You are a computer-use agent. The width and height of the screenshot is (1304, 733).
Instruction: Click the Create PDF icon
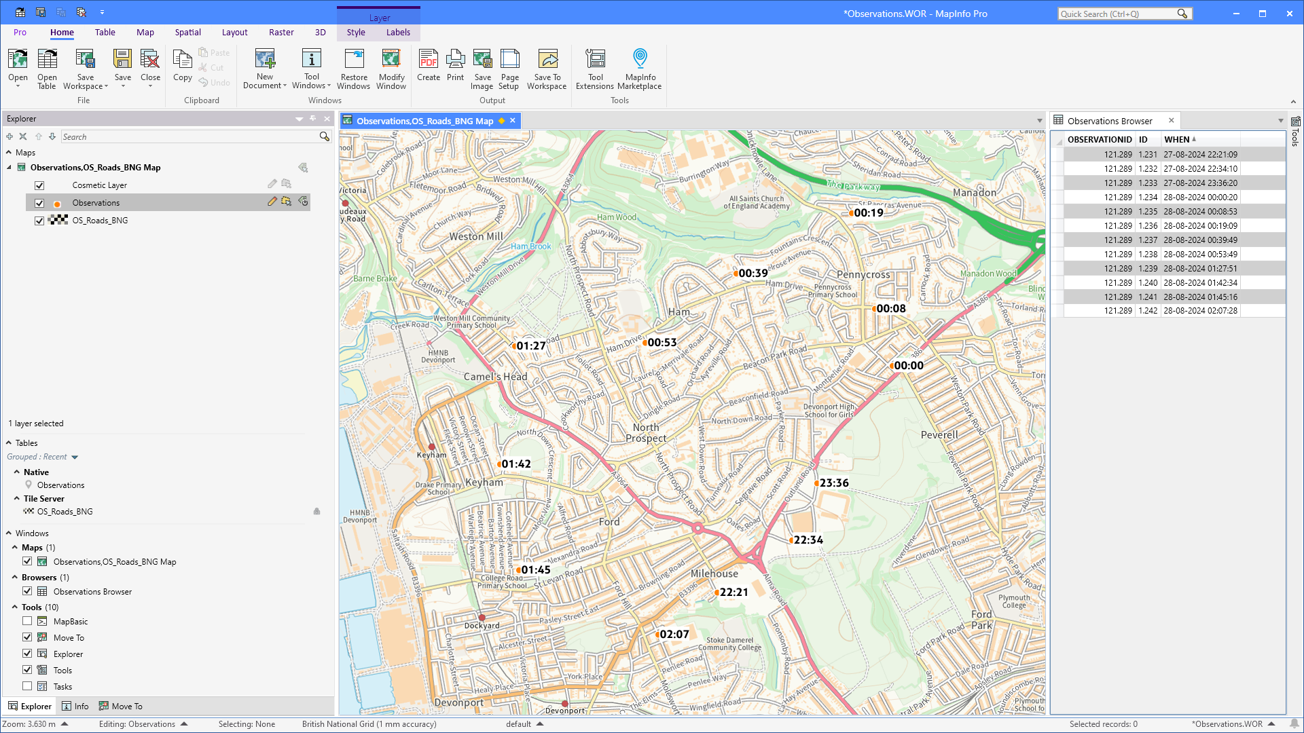coord(429,65)
